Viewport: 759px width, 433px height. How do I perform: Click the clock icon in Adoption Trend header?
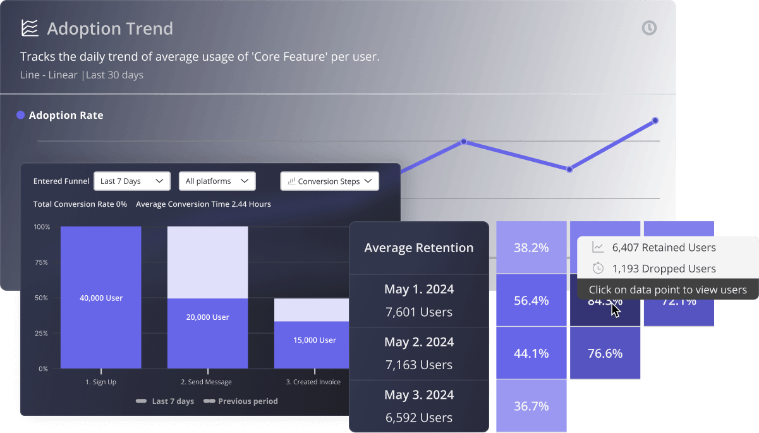tap(649, 28)
